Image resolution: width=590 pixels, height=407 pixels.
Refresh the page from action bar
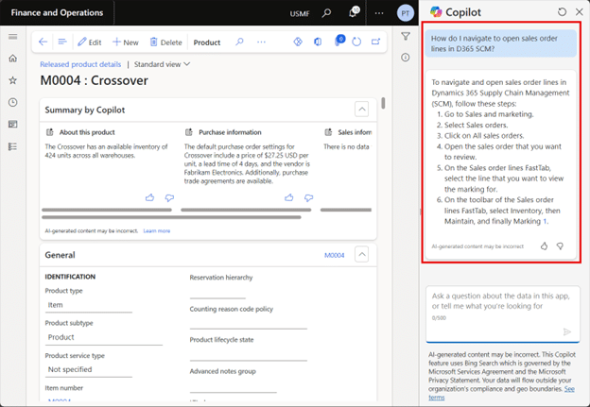356,42
